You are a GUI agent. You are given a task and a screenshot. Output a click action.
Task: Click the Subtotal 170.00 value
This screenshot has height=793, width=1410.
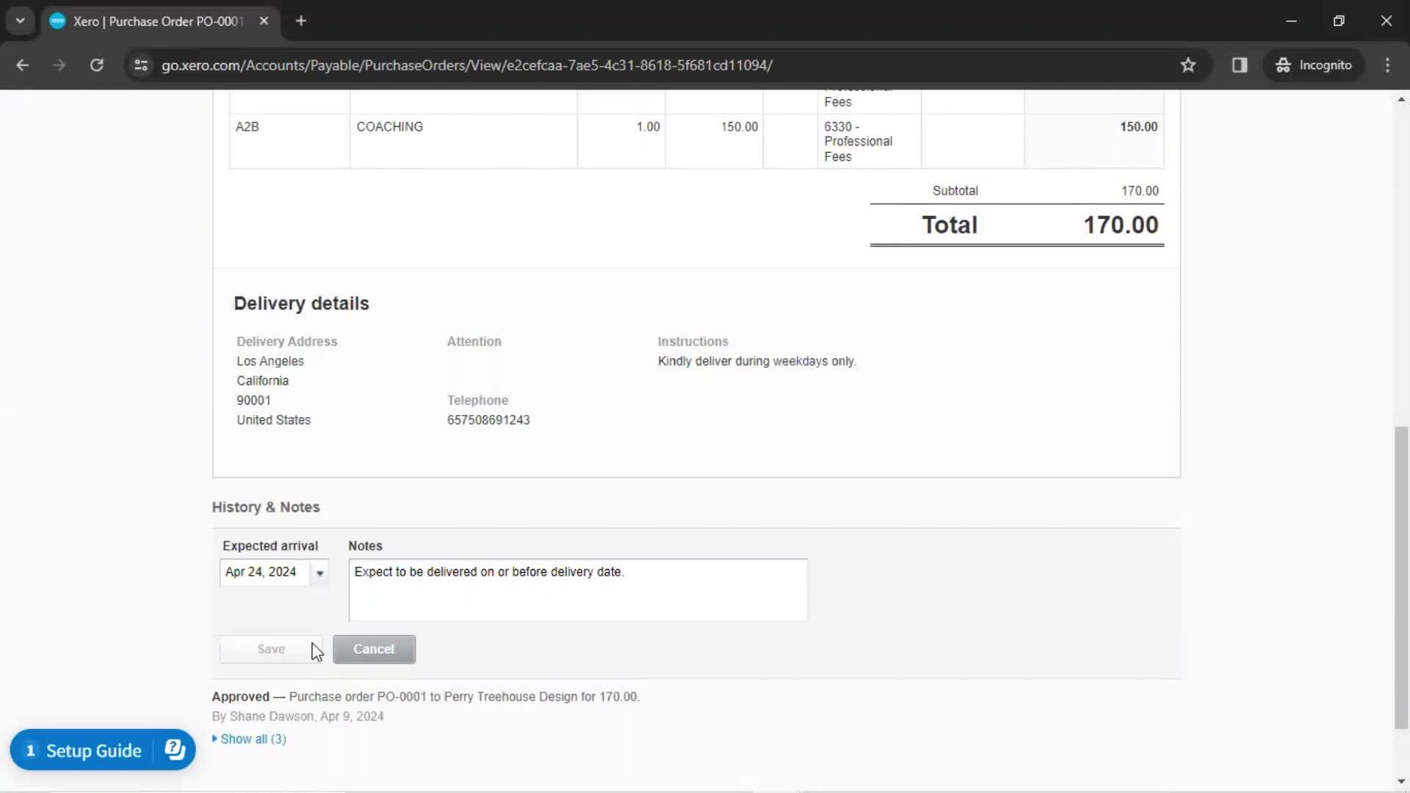(1140, 191)
